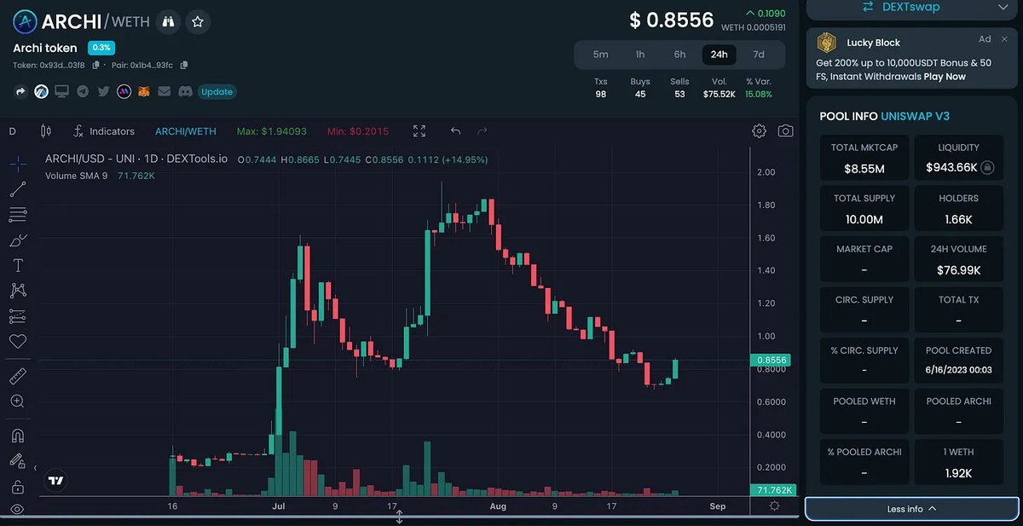Select the forecast and measurement tool
This screenshot has width=1023, height=526.
coord(18,316)
